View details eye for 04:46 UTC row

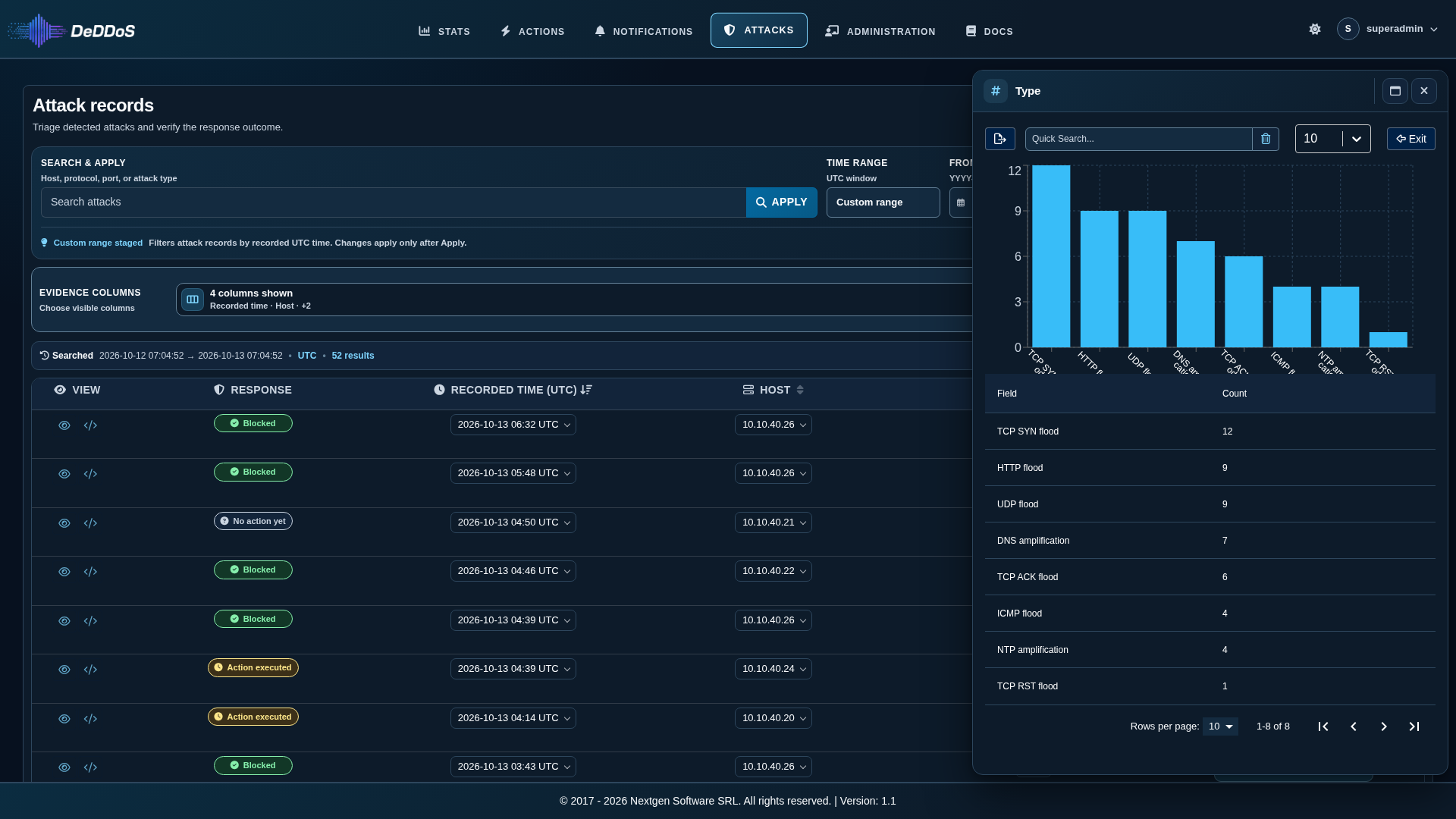click(x=64, y=572)
